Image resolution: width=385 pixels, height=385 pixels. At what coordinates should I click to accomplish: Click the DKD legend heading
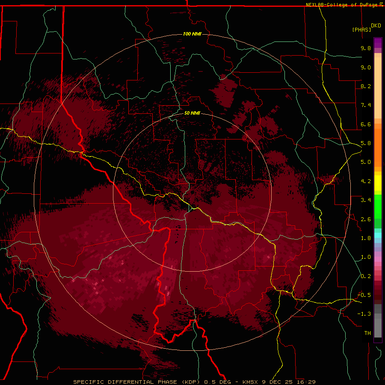pos(376,26)
